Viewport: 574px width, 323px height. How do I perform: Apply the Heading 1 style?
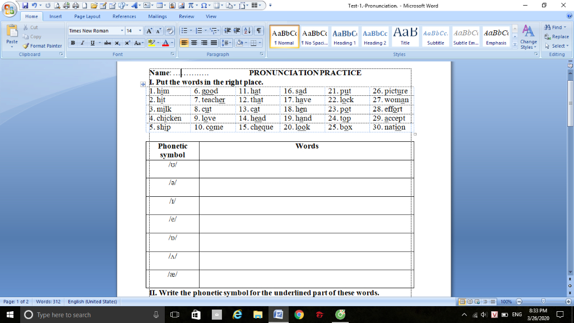click(345, 36)
